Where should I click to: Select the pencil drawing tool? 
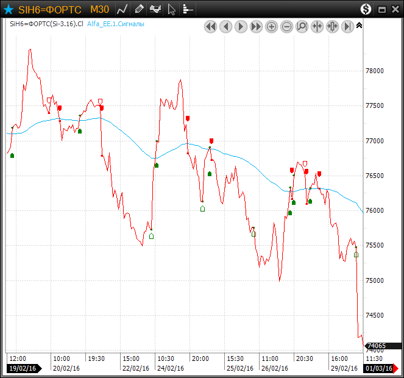pos(140,9)
